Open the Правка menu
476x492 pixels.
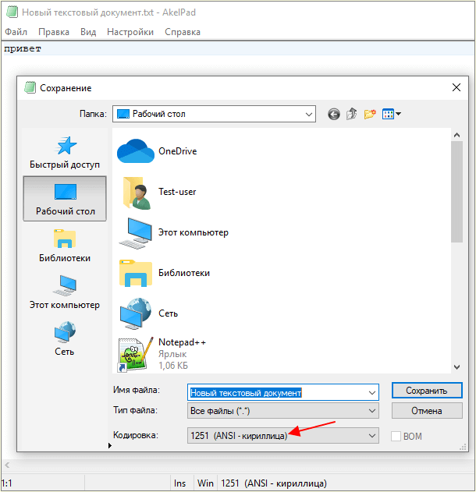coord(54,32)
